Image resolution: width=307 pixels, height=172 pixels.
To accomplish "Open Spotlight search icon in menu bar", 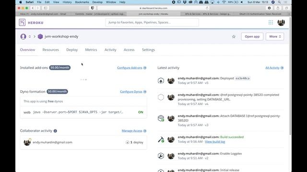I will tap(279, 2).
